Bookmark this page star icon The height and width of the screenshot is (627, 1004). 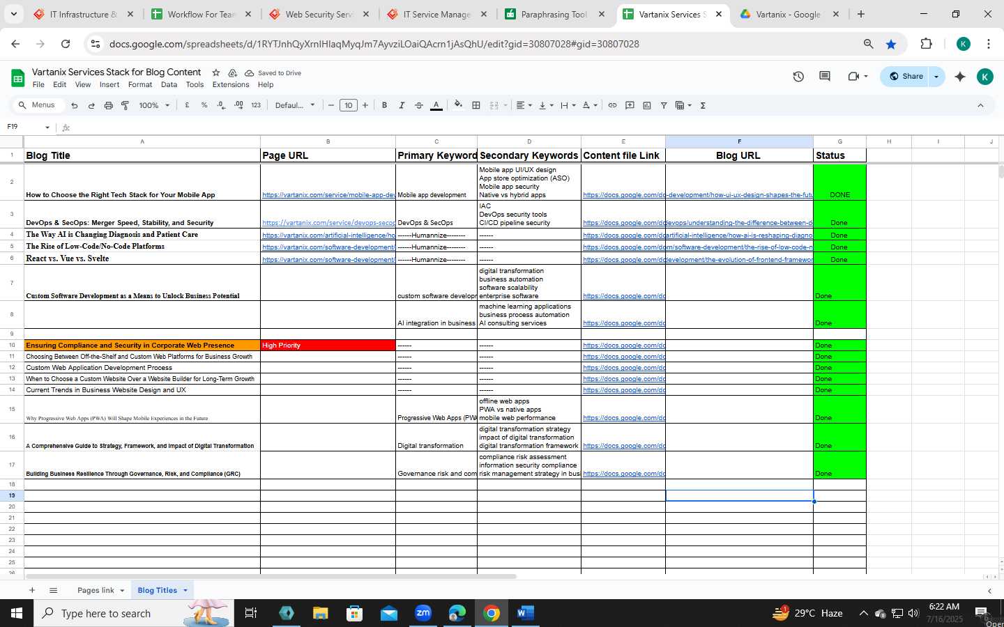[x=891, y=44]
